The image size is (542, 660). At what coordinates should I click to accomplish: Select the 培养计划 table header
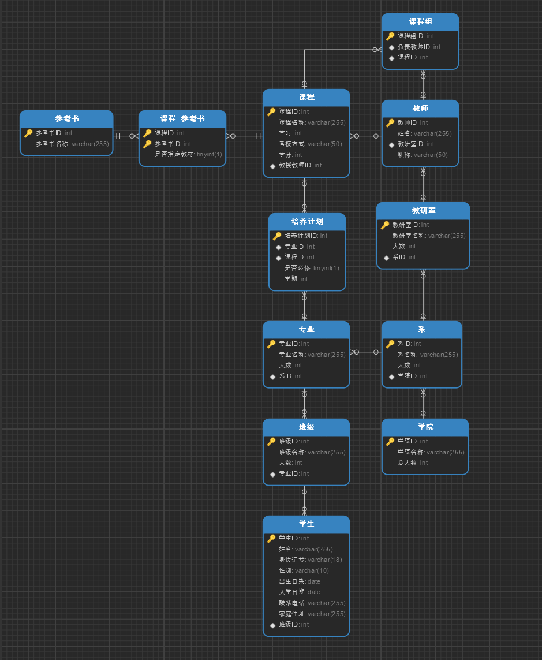pos(307,222)
